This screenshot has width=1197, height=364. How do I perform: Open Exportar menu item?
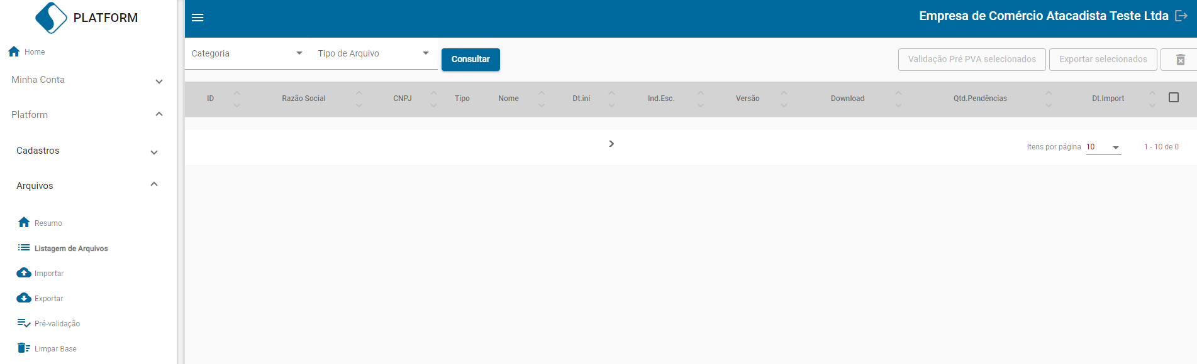49,299
